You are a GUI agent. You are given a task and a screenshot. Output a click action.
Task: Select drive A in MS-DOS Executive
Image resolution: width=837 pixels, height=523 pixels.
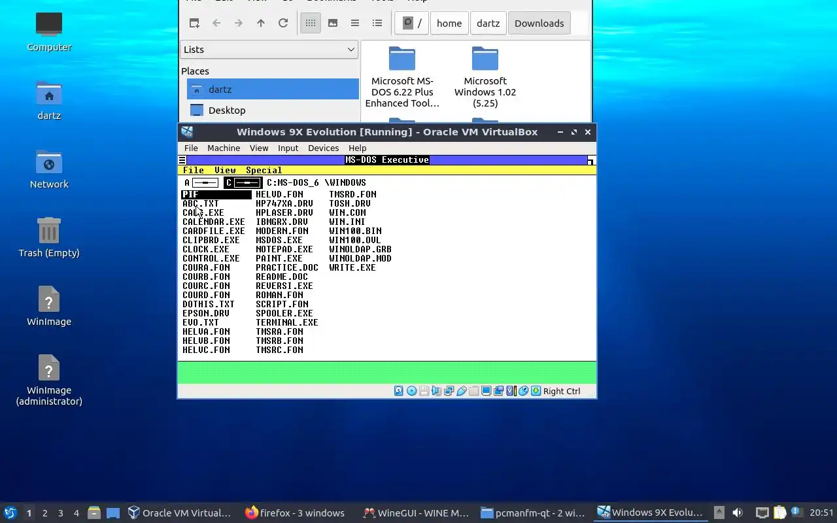tap(201, 182)
